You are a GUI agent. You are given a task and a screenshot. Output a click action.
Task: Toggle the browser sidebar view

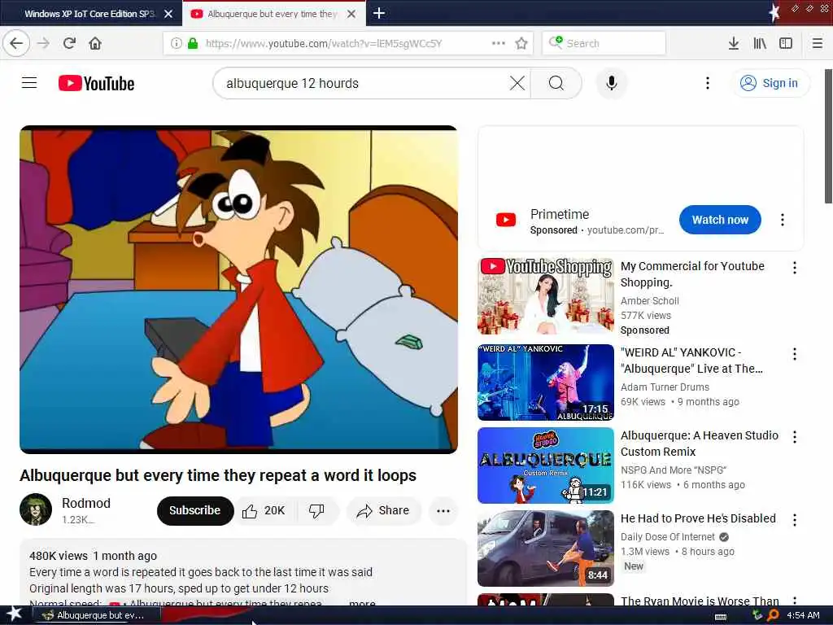coord(786,43)
